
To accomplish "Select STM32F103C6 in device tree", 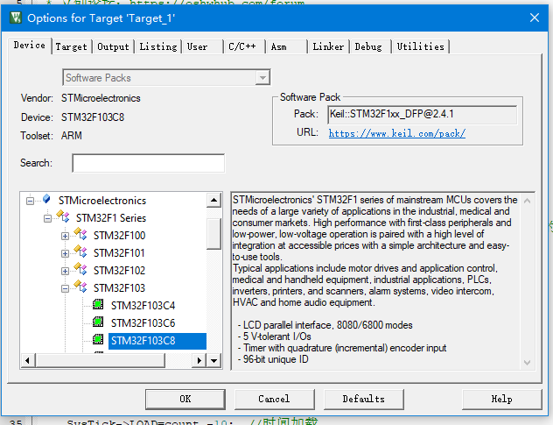I will 143,323.
